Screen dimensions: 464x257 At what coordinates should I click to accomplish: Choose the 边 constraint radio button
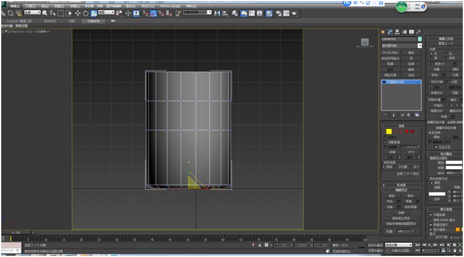pos(446,53)
